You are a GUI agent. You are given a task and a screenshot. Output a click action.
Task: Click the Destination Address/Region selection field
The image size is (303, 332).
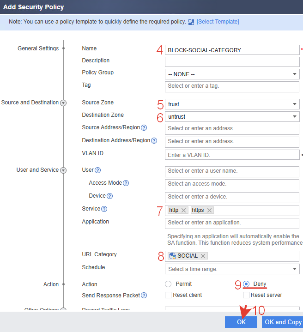point(232,142)
